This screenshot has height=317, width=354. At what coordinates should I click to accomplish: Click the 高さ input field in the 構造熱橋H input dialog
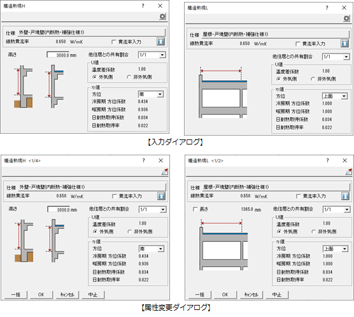(x=58, y=55)
